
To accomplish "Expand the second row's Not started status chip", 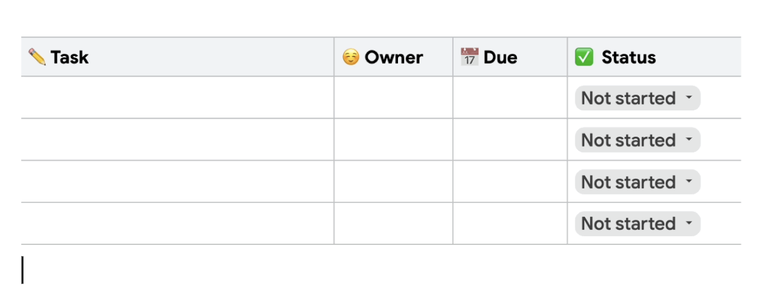I will (637, 140).
